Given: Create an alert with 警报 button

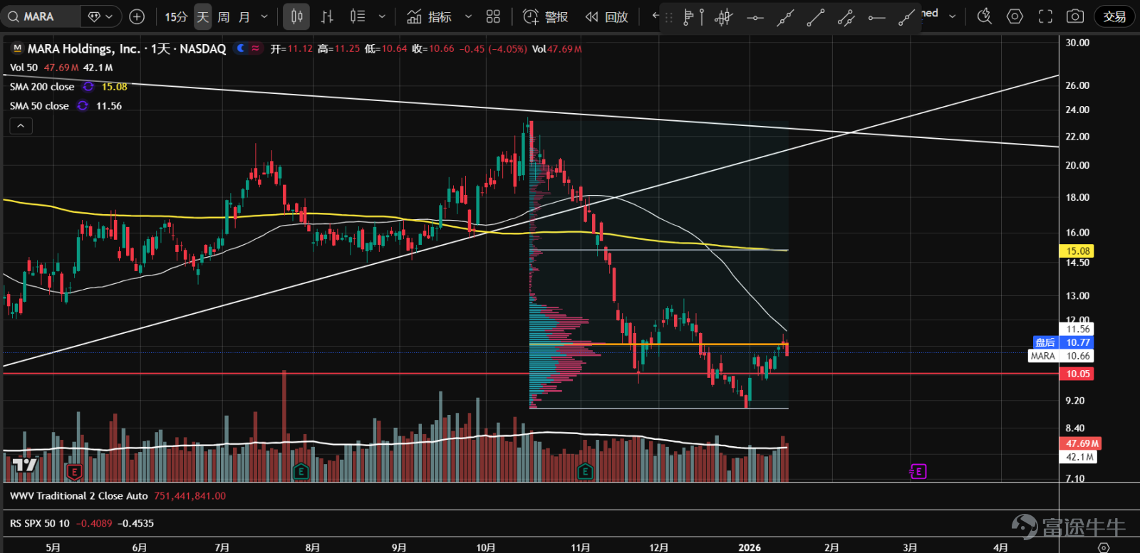Looking at the screenshot, I should (x=546, y=16).
